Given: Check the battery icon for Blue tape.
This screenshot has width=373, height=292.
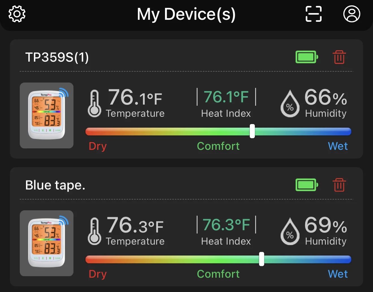Looking at the screenshot, I should pyautogui.click(x=307, y=185).
